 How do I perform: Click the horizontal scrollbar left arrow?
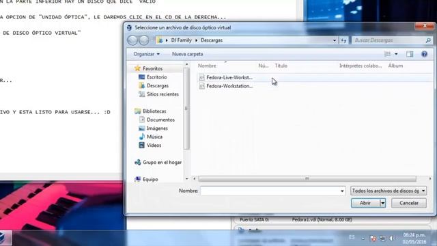[195, 178]
